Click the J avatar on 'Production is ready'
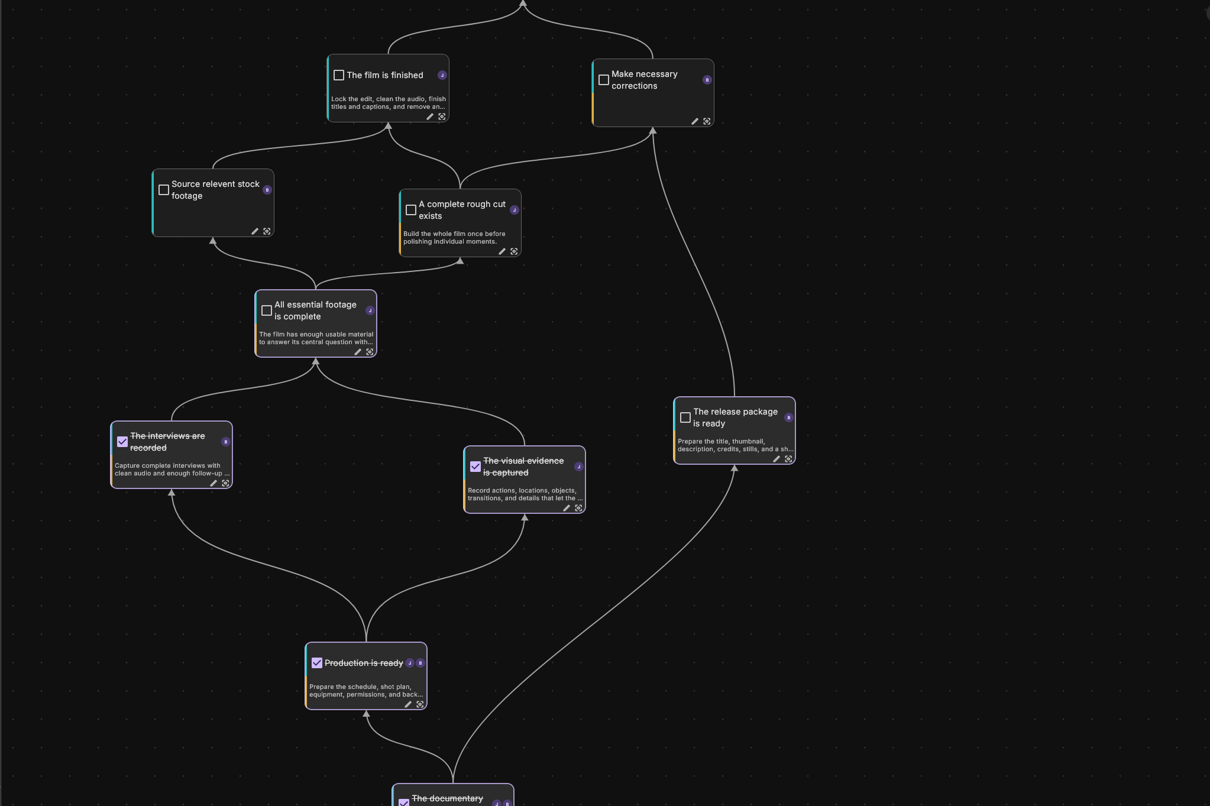This screenshot has width=1210, height=806. [x=410, y=663]
